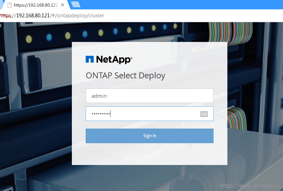Viewport: 283px width, 191px height.
Task: Open a new tab with the tab button
Action: tap(76, 5)
